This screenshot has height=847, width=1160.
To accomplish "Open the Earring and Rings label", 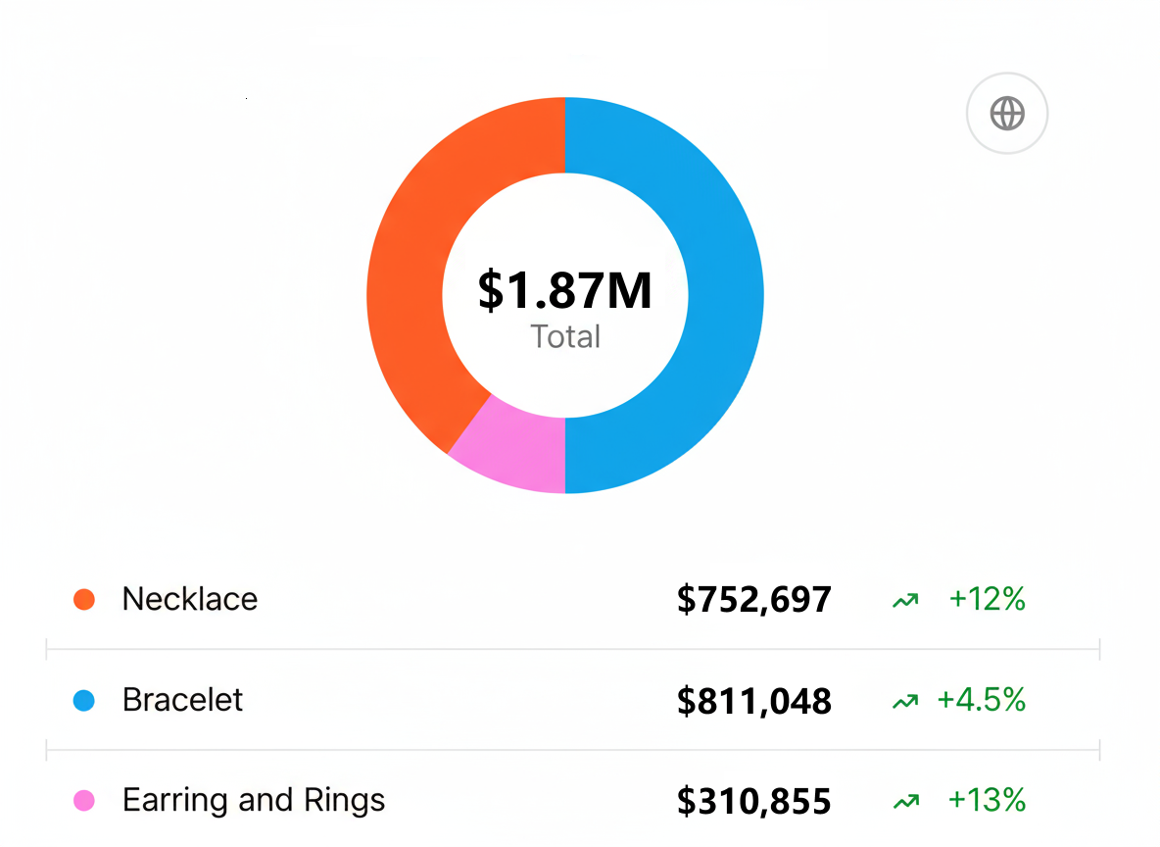I will pos(254,801).
